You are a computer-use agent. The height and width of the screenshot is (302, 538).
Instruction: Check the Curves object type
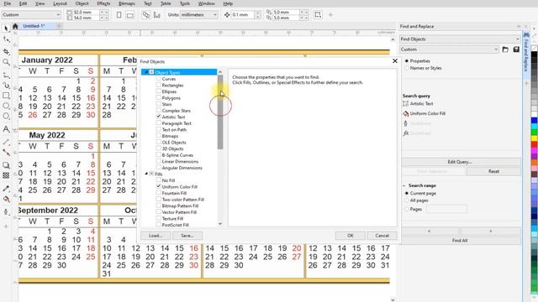pyautogui.click(x=159, y=79)
